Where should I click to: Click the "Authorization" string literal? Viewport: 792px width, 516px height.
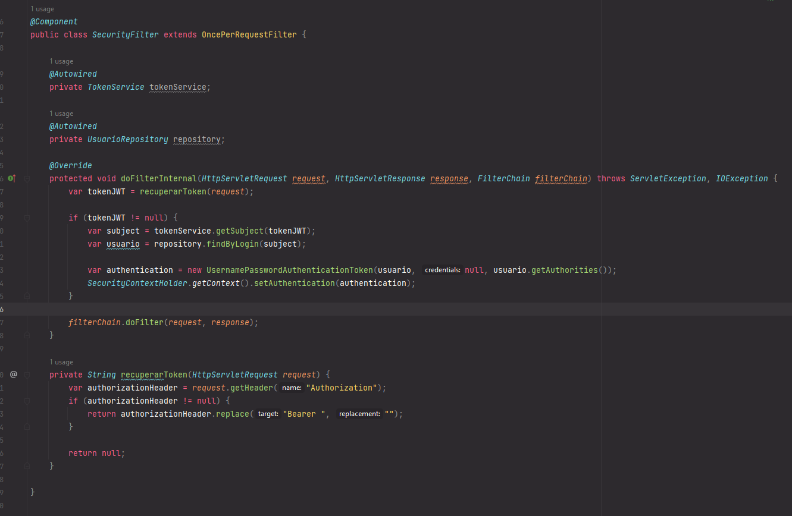pos(342,388)
